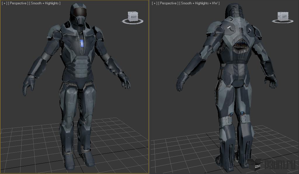Open the left viewport Perspective label menu
This screenshot has height=174, width=299.
click(18, 3)
